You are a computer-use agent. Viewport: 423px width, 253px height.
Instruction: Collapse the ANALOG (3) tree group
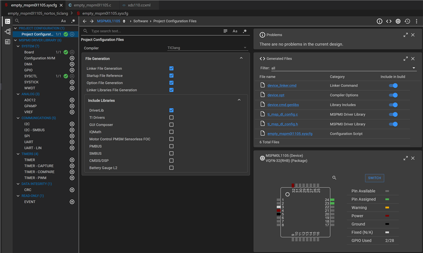coord(18,94)
